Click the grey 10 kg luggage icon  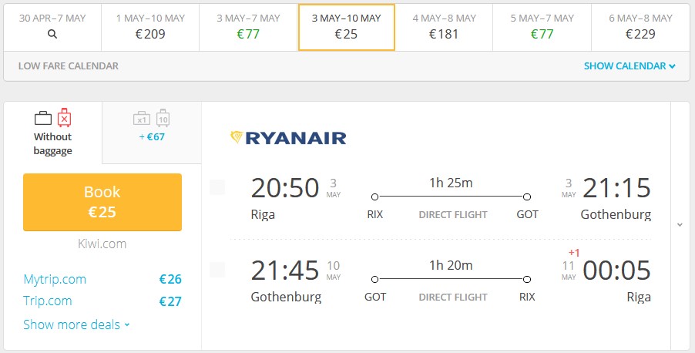click(x=163, y=119)
